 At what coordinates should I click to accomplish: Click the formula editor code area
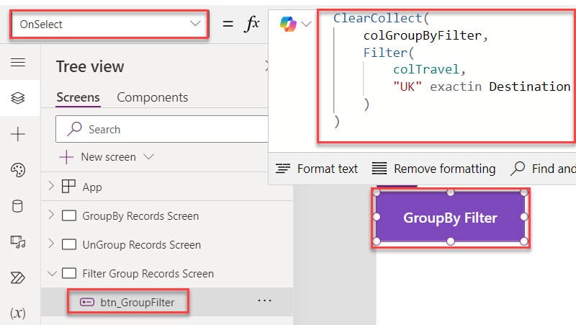click(x=447, y=76)
